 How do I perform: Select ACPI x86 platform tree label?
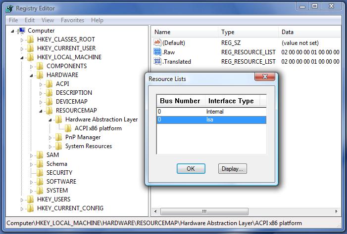98,128
